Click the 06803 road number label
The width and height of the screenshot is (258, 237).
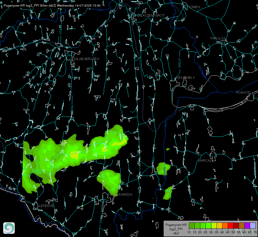197,203
